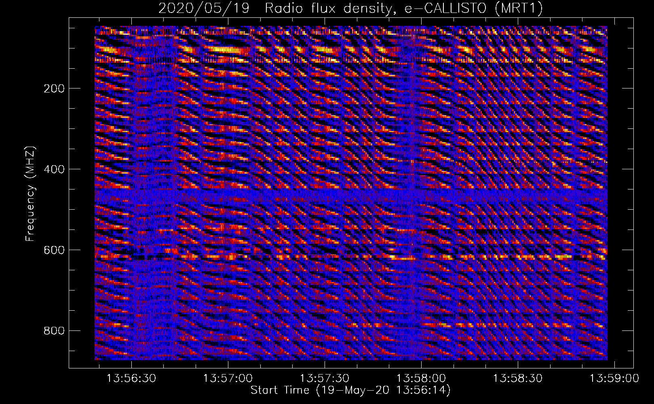Click the plot title 'Radio flux density, e-CALLISTO (MRT1)'

click(403, 8)
